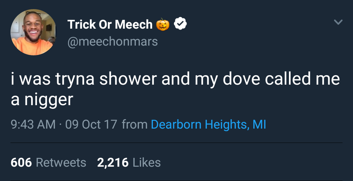Click the tweet's first line of text

pyautogui.click(x=175, y=79)
